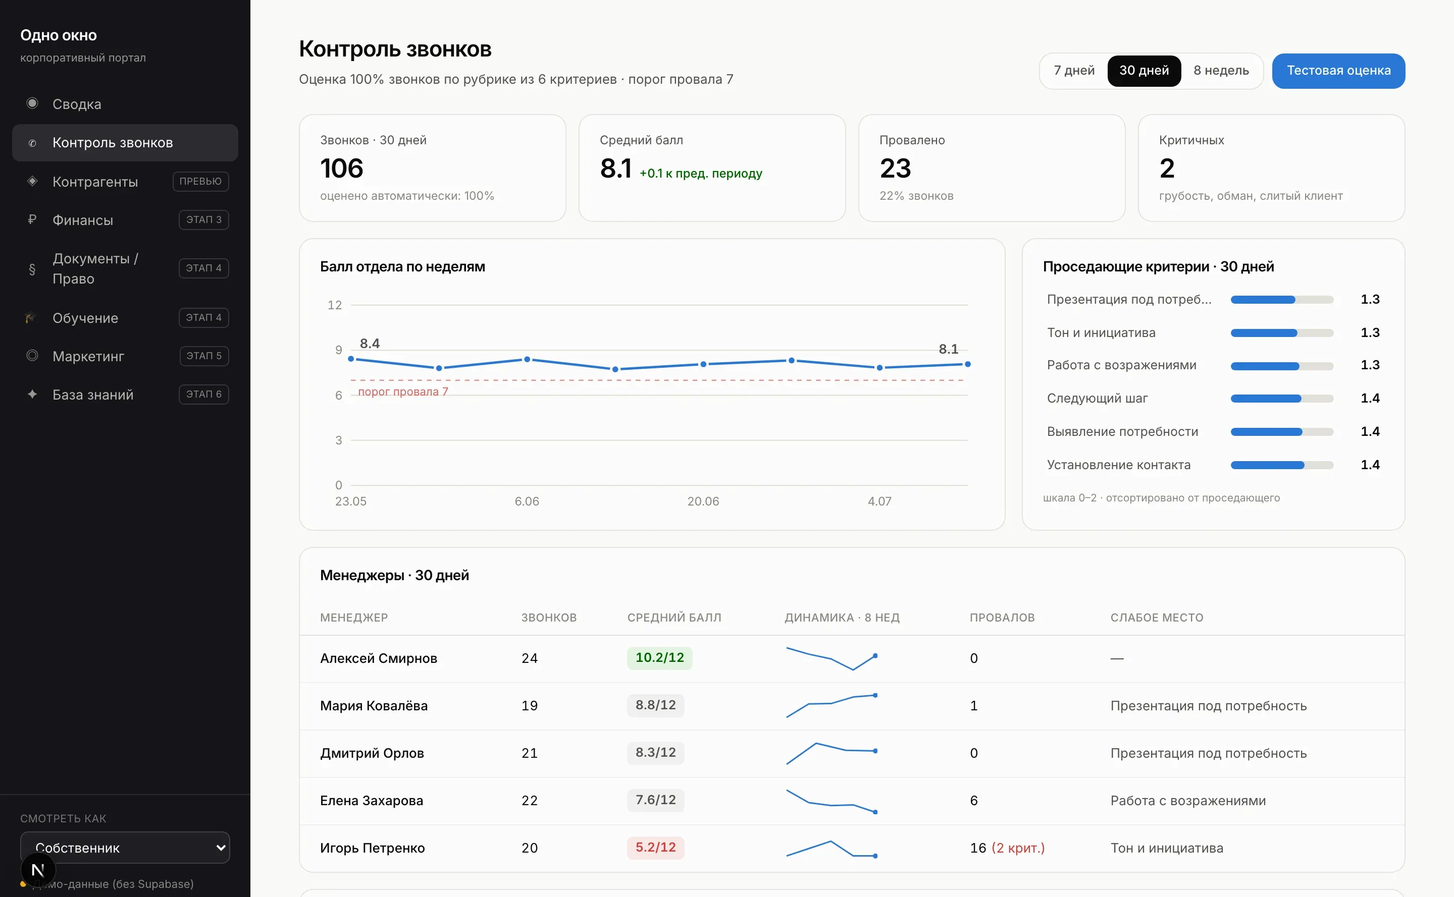This screenshot has width=1454, height=897.
Task: Click the ЭТАП 3 badge
Action: 203,219
